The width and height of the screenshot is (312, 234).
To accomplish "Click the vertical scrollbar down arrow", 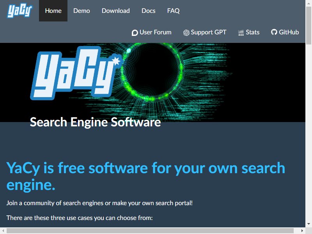I will pyautogui.click(x=308, y=224).
